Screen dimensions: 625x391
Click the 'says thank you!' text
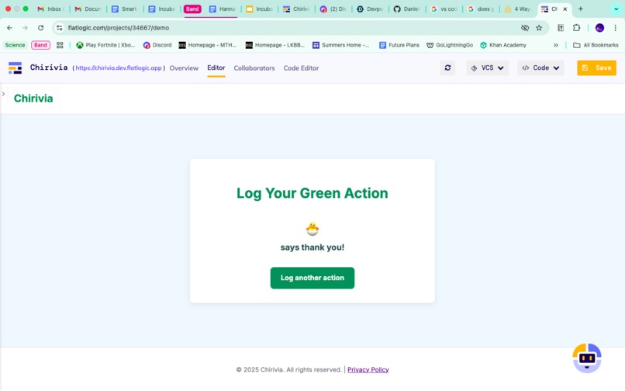(312, 247)
